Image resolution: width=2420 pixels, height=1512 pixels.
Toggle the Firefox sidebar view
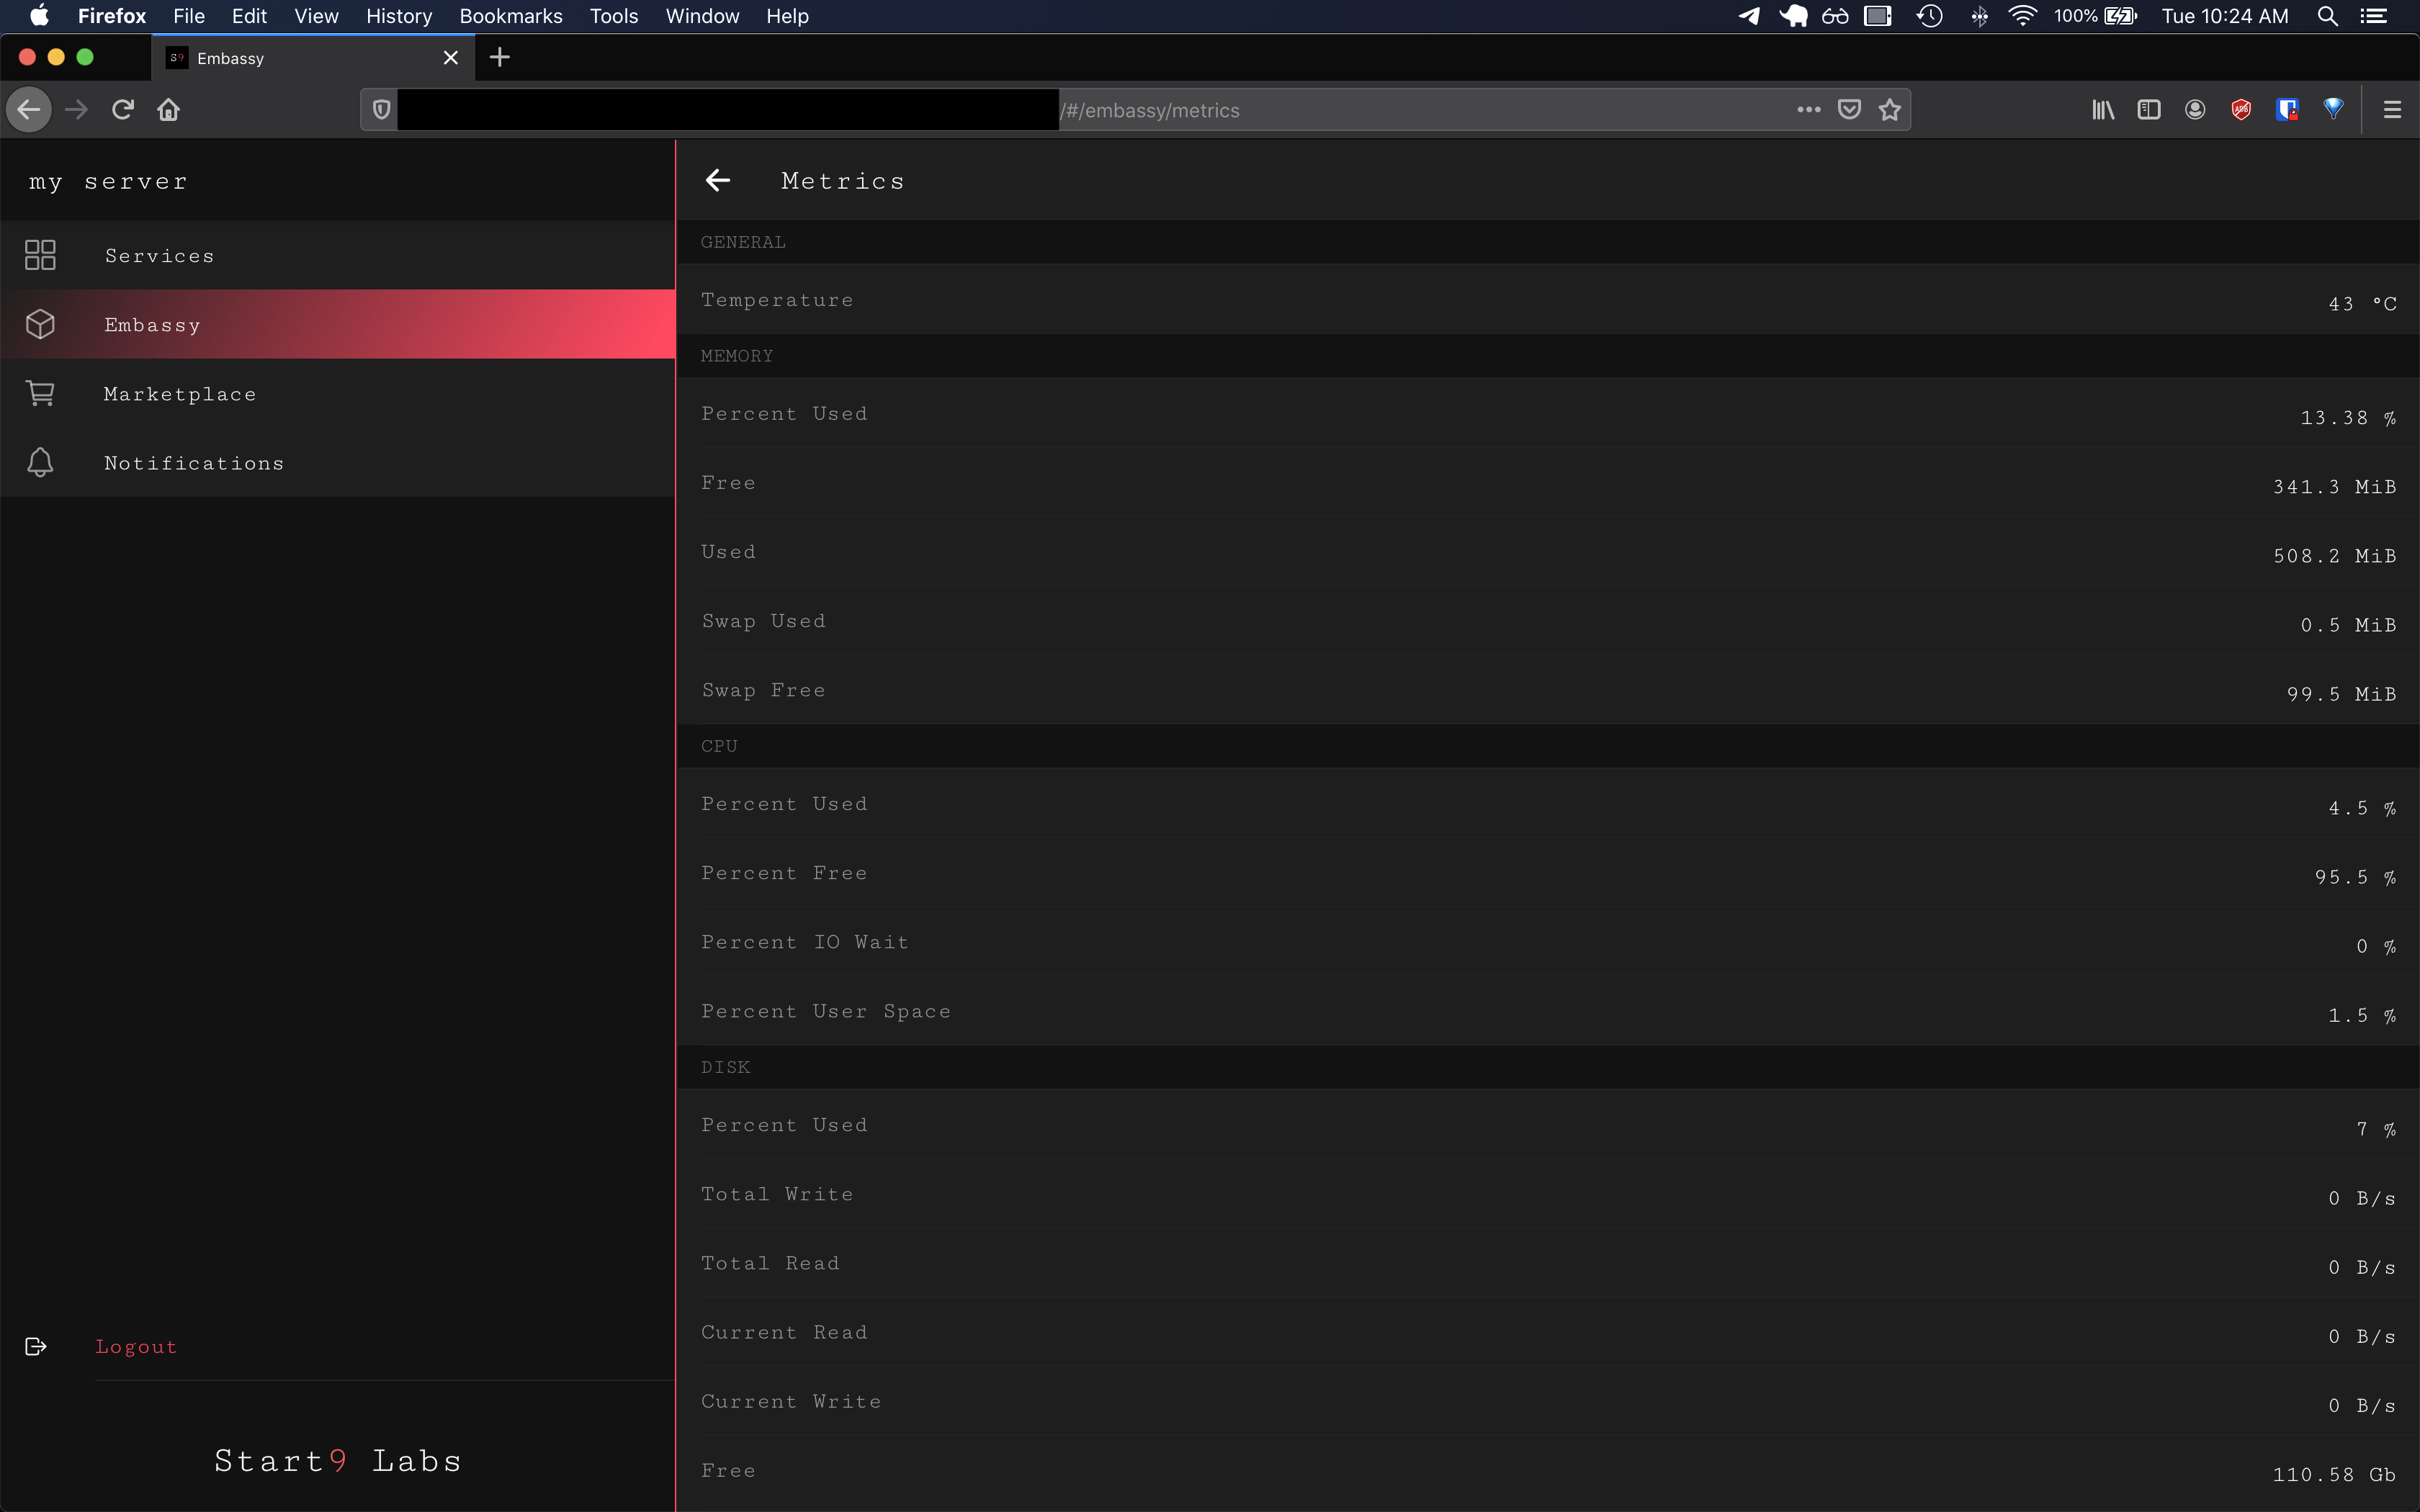click(x=2149, y=110)
